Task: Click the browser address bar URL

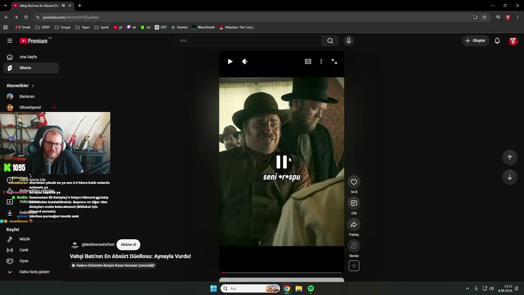Action: [71, 17]
